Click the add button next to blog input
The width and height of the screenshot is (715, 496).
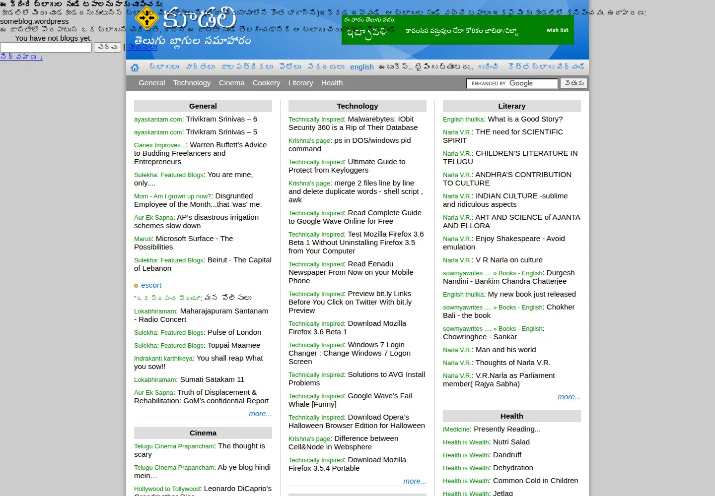(x=108, y=47)
